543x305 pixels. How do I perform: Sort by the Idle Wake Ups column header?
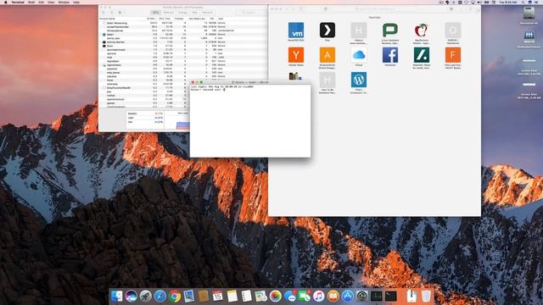pyautogui.click(x=197, y=19)
